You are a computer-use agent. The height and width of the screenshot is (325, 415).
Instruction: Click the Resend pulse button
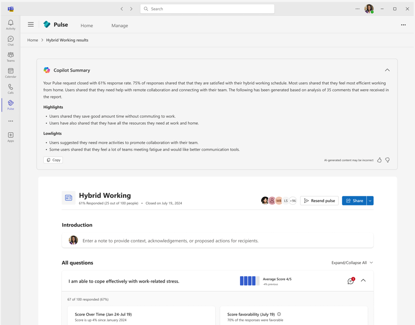(319, 200)
